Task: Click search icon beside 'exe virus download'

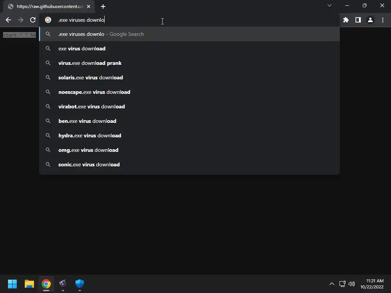Action: click(x=48, y=48)
